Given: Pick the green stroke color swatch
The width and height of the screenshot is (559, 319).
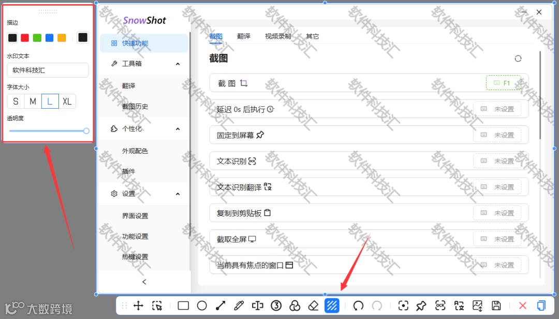Looking at the screenshot, I should pos(37,38).
